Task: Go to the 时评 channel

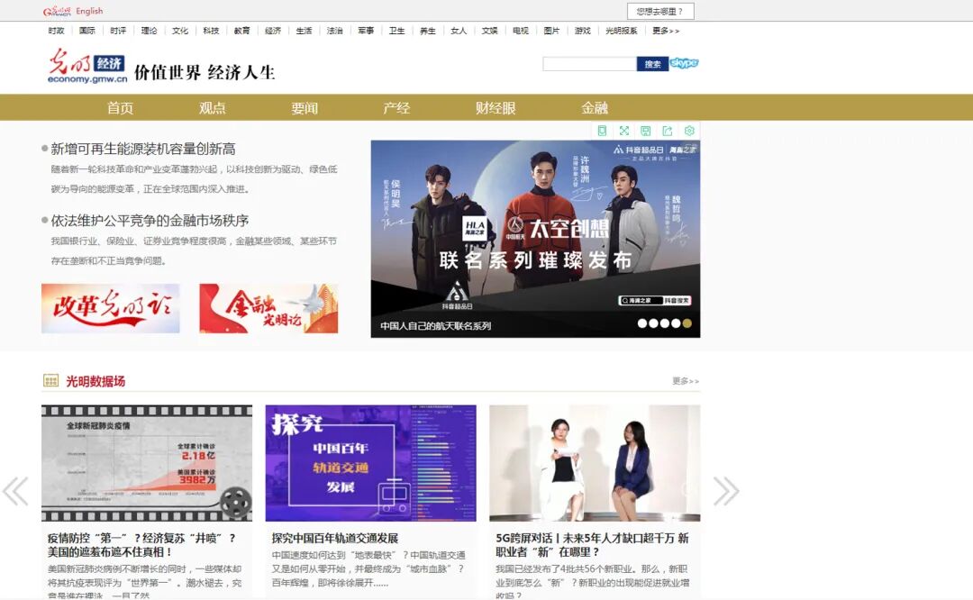Action: 119,31
